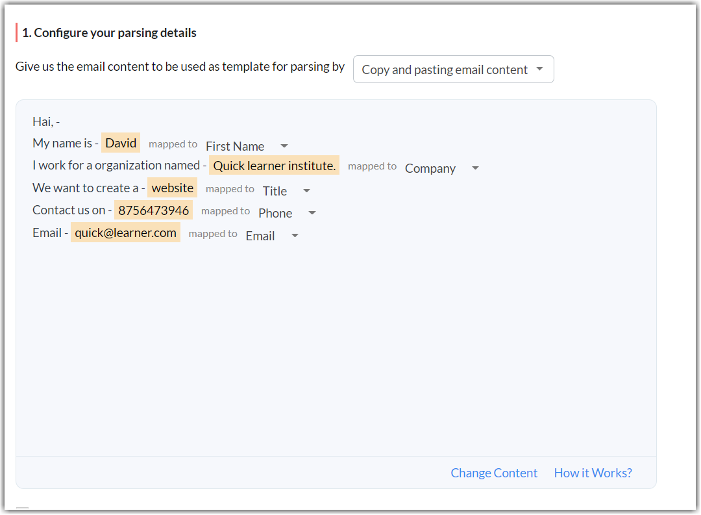Open the 'Copy and pasting email content' dropdown
Image resolution: width=701 pixels, height=515 pixels.
(453, 69)
